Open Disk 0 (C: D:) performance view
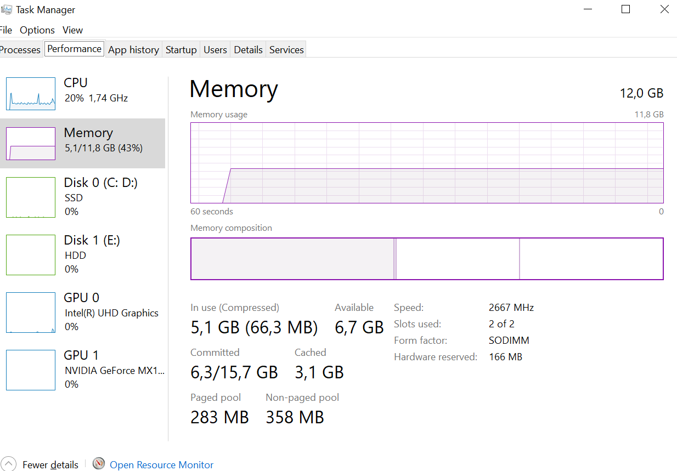The width and height of the screenshot is (677, 471). click(x=82, y=197)
